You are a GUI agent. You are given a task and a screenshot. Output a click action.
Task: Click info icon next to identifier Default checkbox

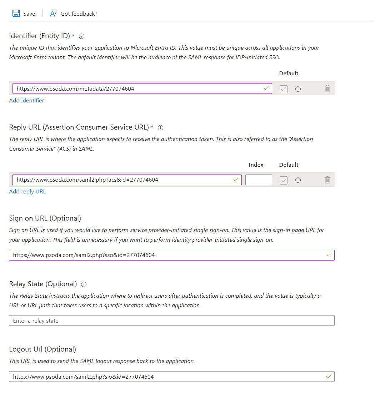[x=298, y=89]
